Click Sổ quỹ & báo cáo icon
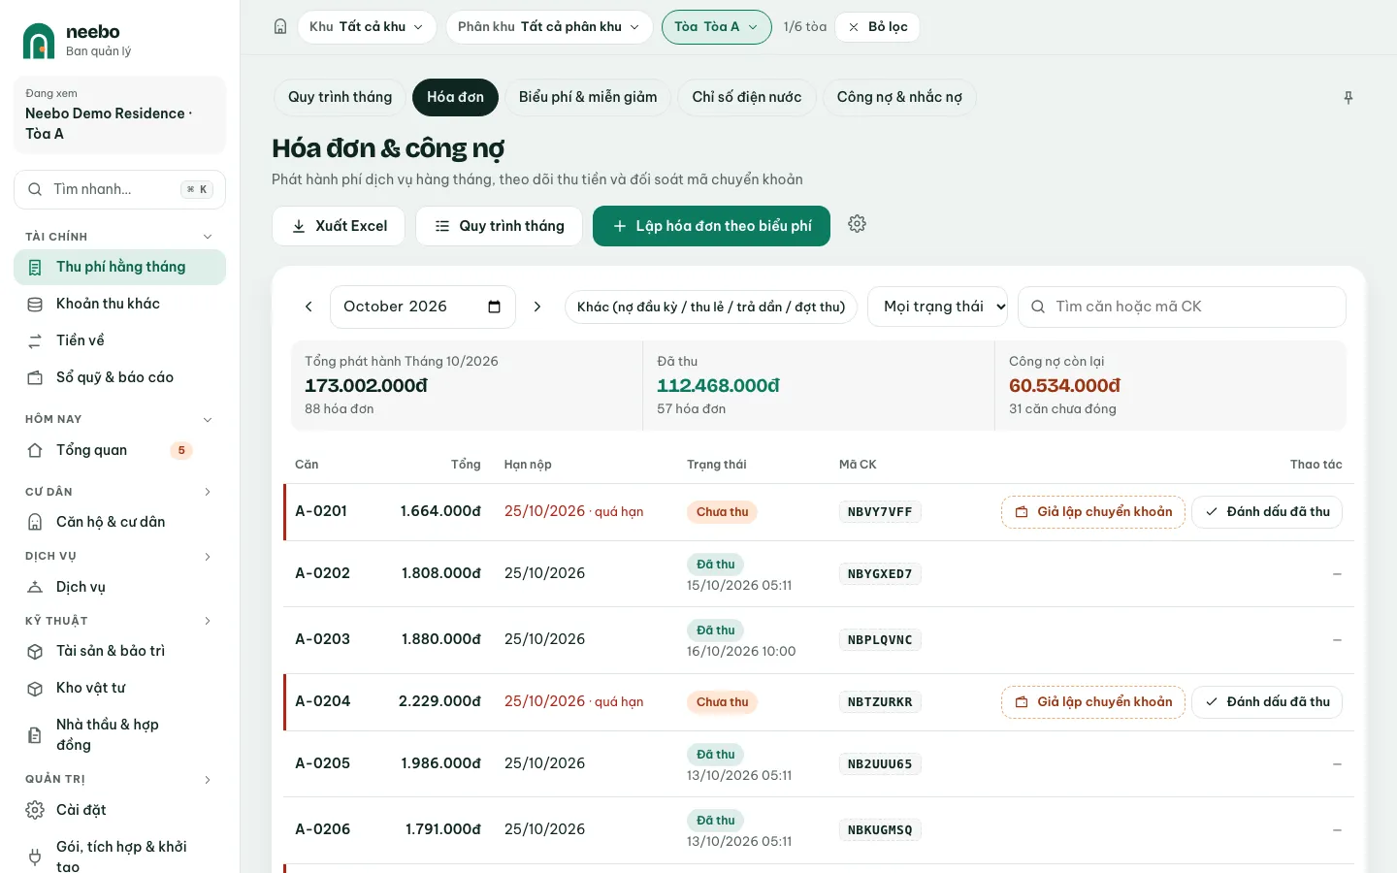1397x873 pixels. (35, 377)
